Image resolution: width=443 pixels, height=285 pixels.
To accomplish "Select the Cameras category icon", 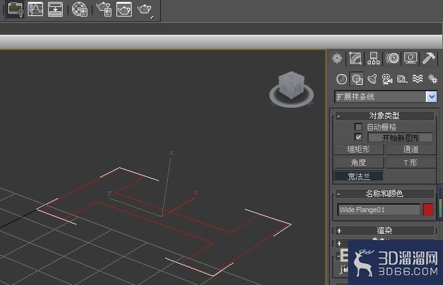I will click(387, 79).
